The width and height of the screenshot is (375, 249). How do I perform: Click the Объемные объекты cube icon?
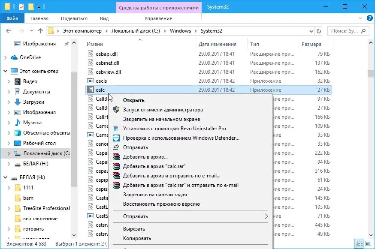coord(18,132)
